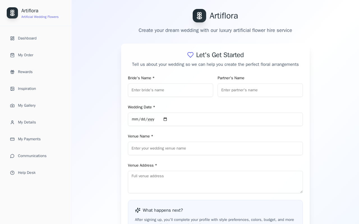
Task: Click the Venue Address text area
Action: pos(215,182)
